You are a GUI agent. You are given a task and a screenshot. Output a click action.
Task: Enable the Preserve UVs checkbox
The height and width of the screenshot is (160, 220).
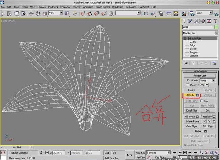188,85
